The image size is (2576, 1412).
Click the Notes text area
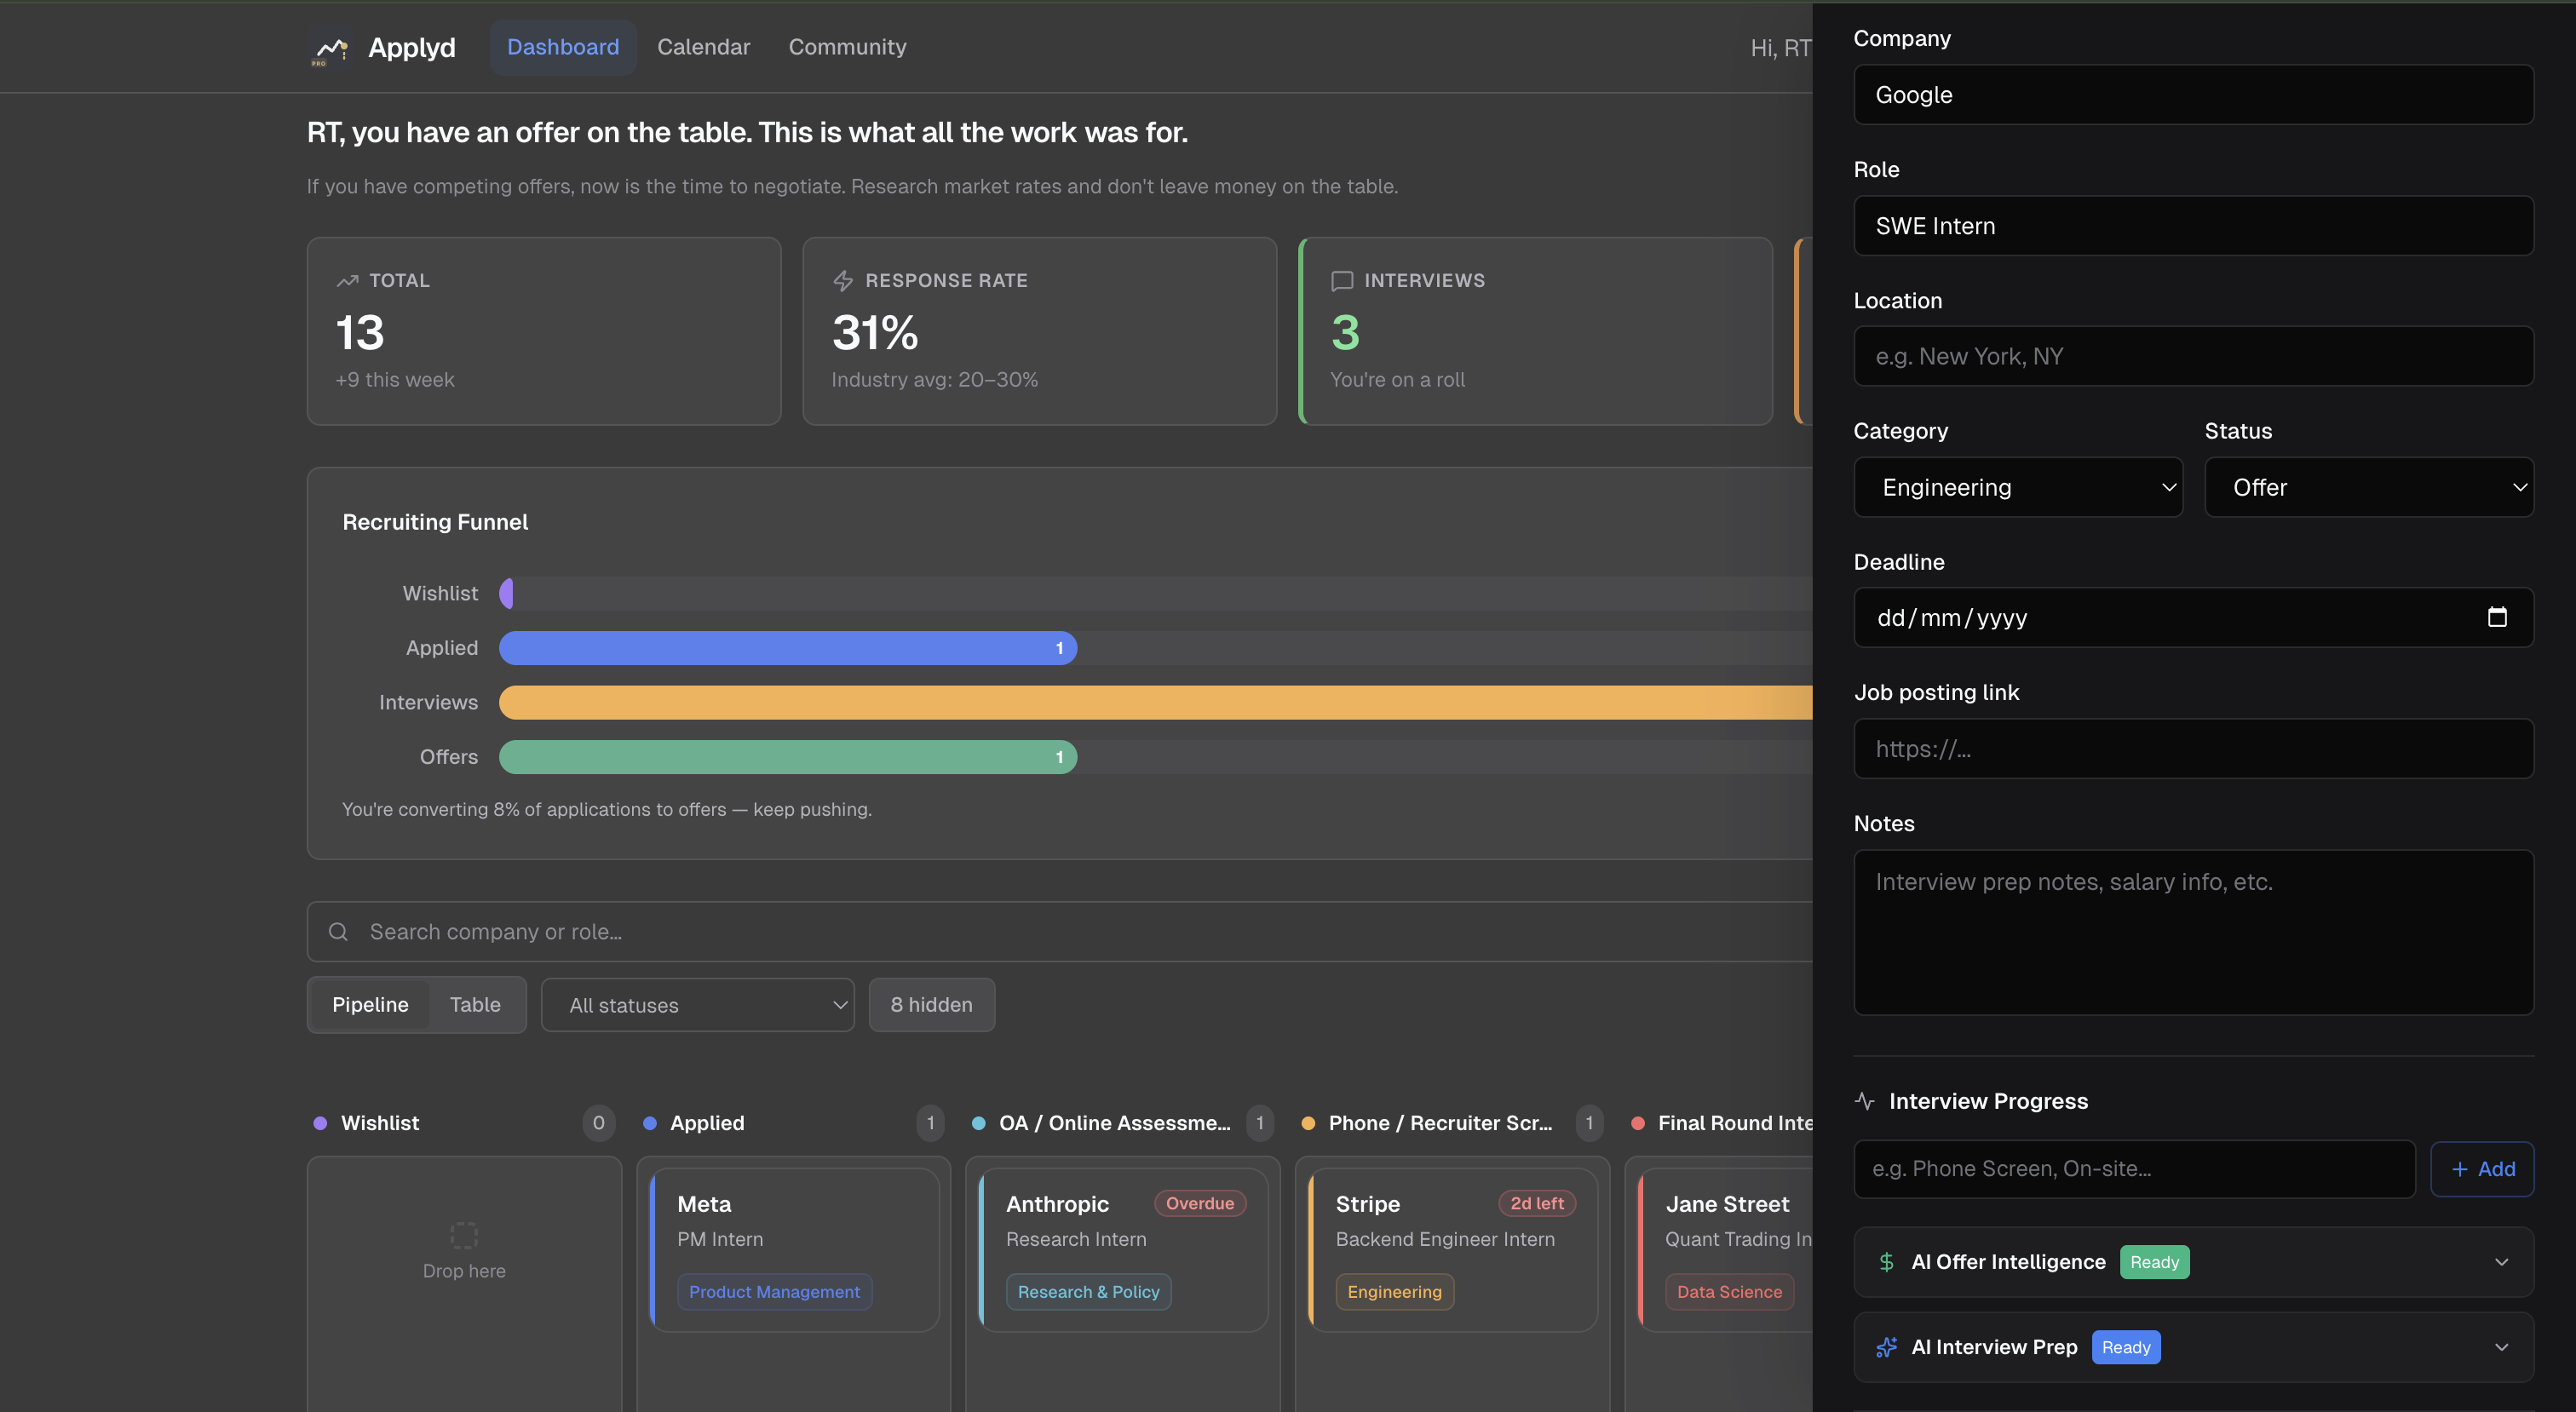2193,932
